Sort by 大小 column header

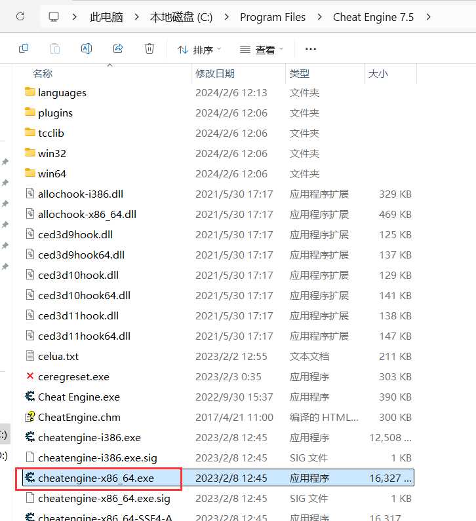(x=378, y=73)
